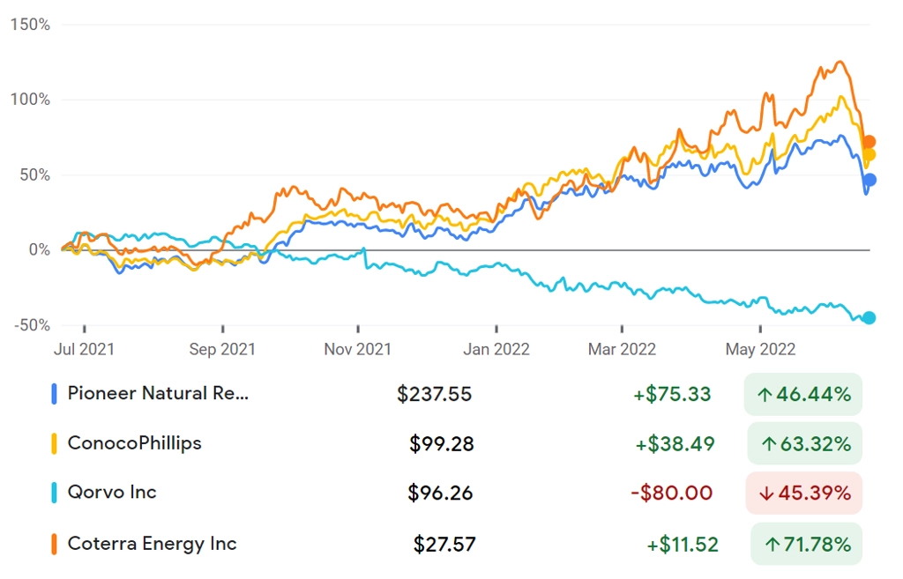
Task: Click the red 45.39% loss badge
Action: pyautogui.click(x=804, y=494)
